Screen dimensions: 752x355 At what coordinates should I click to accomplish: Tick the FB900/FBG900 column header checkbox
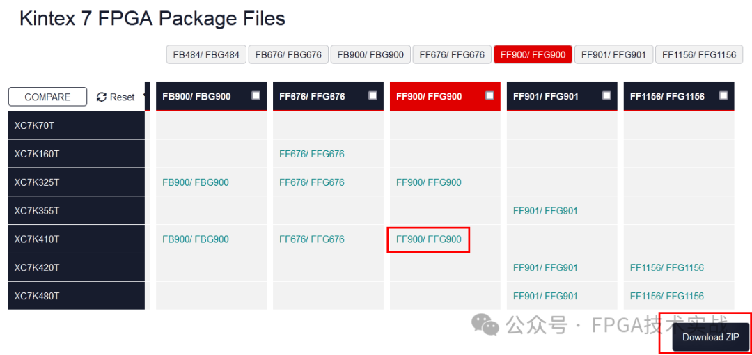pyautogui.click(x=256, y=95)
